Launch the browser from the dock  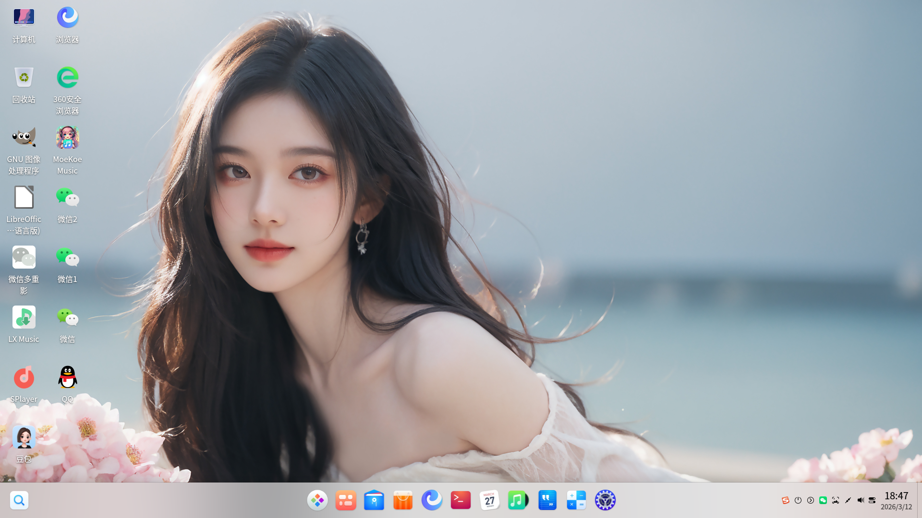point(432,500)
